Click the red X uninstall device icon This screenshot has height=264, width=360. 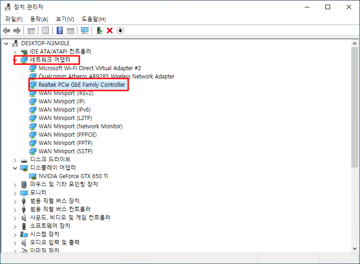pos(110,30)
